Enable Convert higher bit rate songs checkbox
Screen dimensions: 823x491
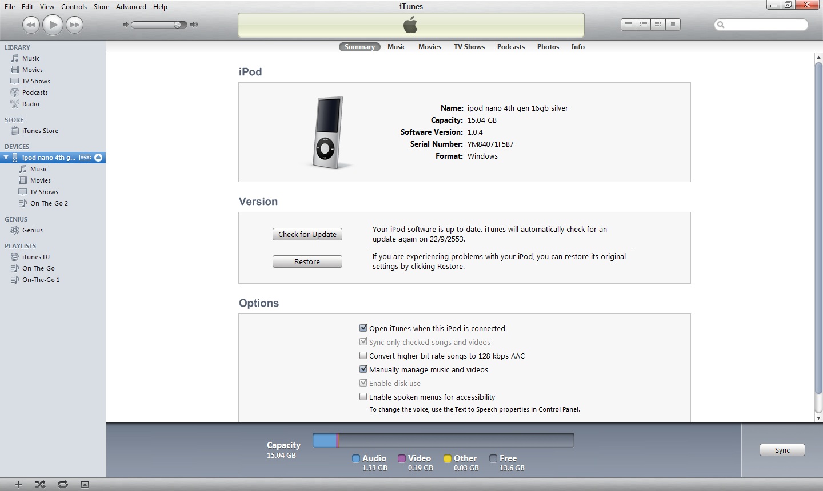click(x=363, y=356)
